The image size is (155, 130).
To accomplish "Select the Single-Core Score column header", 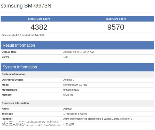I will 39,19.
